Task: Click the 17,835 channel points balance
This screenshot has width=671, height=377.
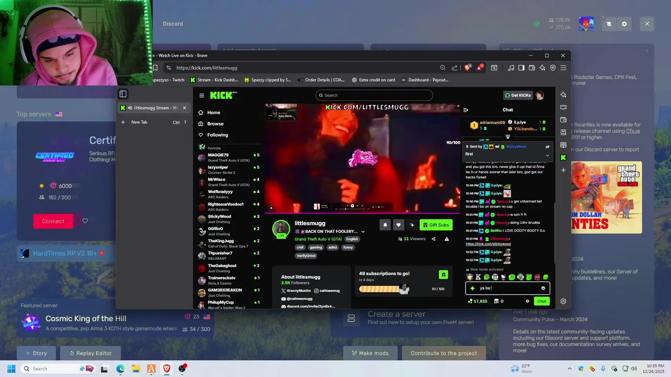Action: click(x=478, y=301)
